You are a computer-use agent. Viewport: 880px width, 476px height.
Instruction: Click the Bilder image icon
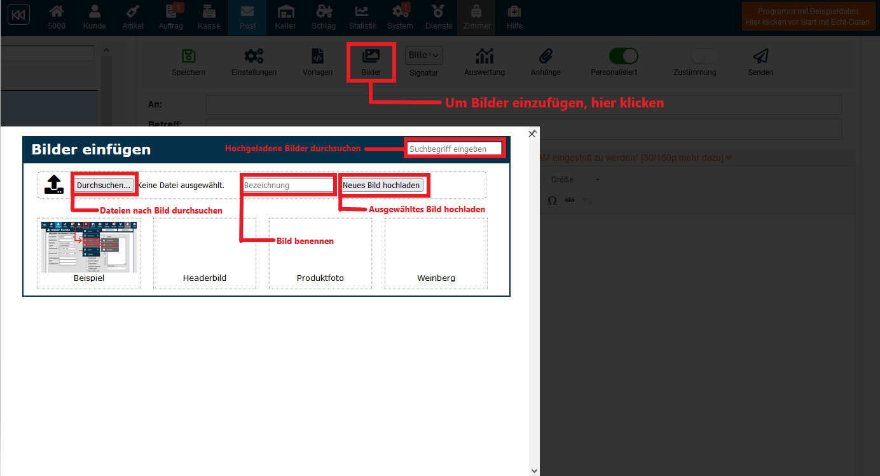[x=371, y=57]
